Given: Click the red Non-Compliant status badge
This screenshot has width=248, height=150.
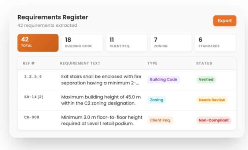Looking at the screenshot, I should click(214, 120).
